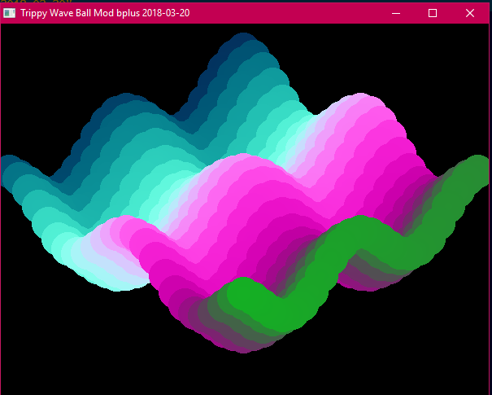
Task: Click the dark magenta balls at the bottom
Action: tap(236, 336)
